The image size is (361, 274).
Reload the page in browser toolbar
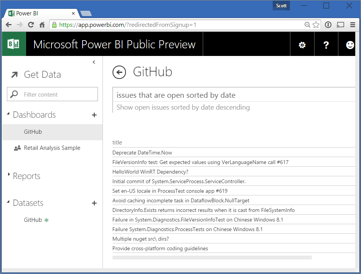tap(31, 25)
